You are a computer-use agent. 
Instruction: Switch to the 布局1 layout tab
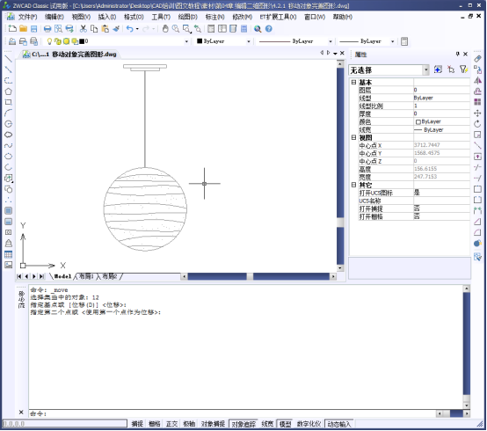pyautogui.click(x=86, y=276)
